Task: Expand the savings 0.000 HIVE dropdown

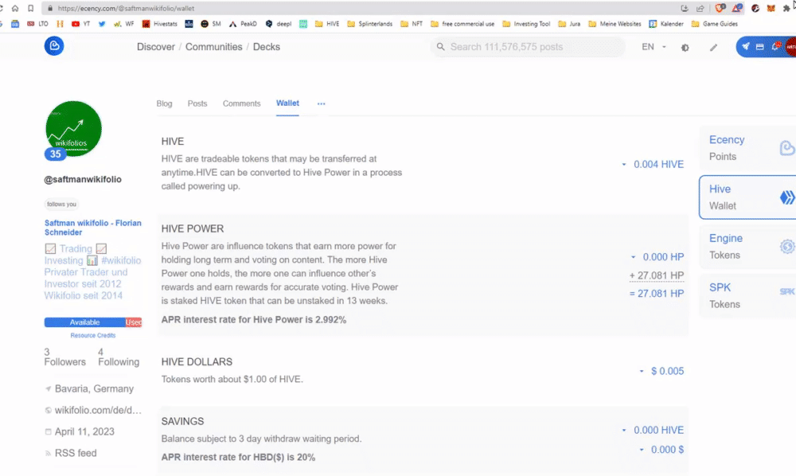Action: point(624,431)
